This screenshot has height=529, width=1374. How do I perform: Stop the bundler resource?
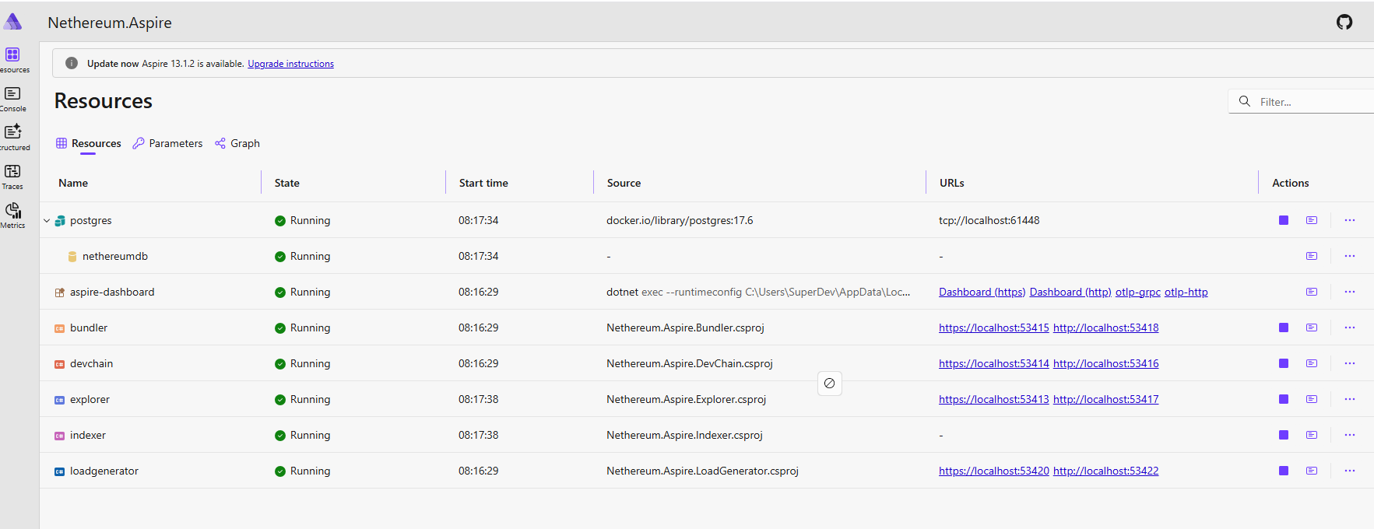coord(1284,328)
